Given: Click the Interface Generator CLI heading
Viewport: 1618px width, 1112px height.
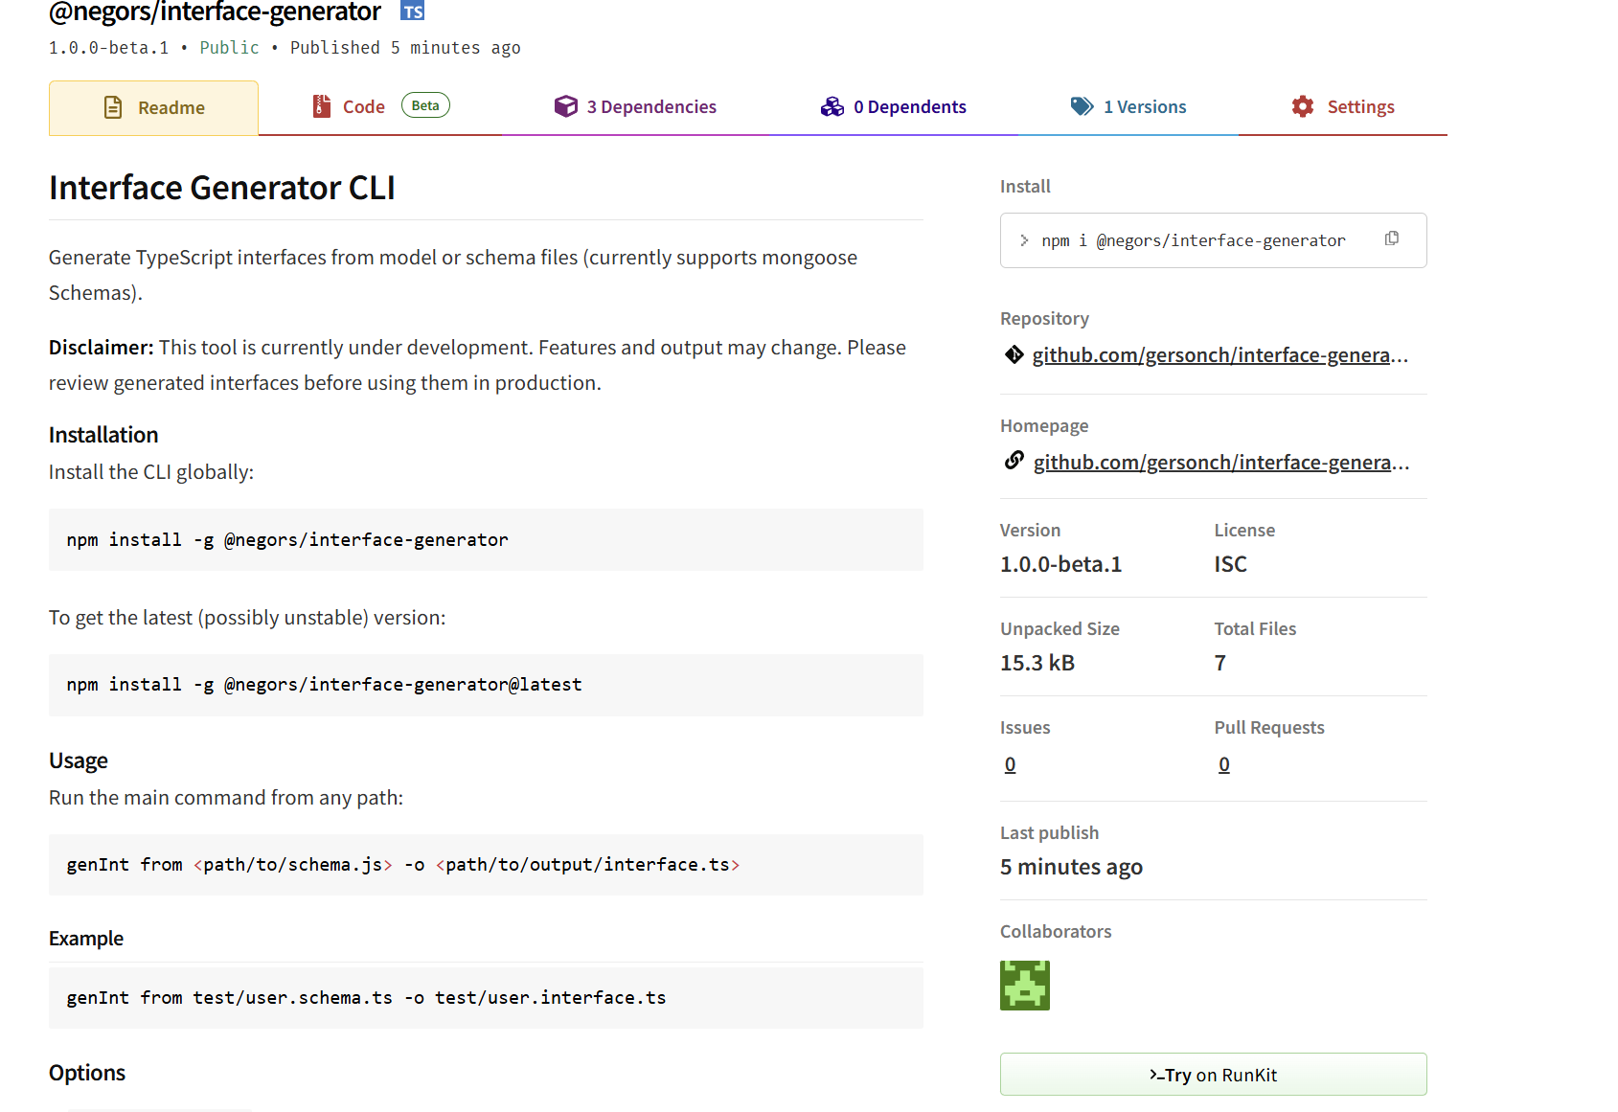Looking at the screenshot, I should coord(222,188).
